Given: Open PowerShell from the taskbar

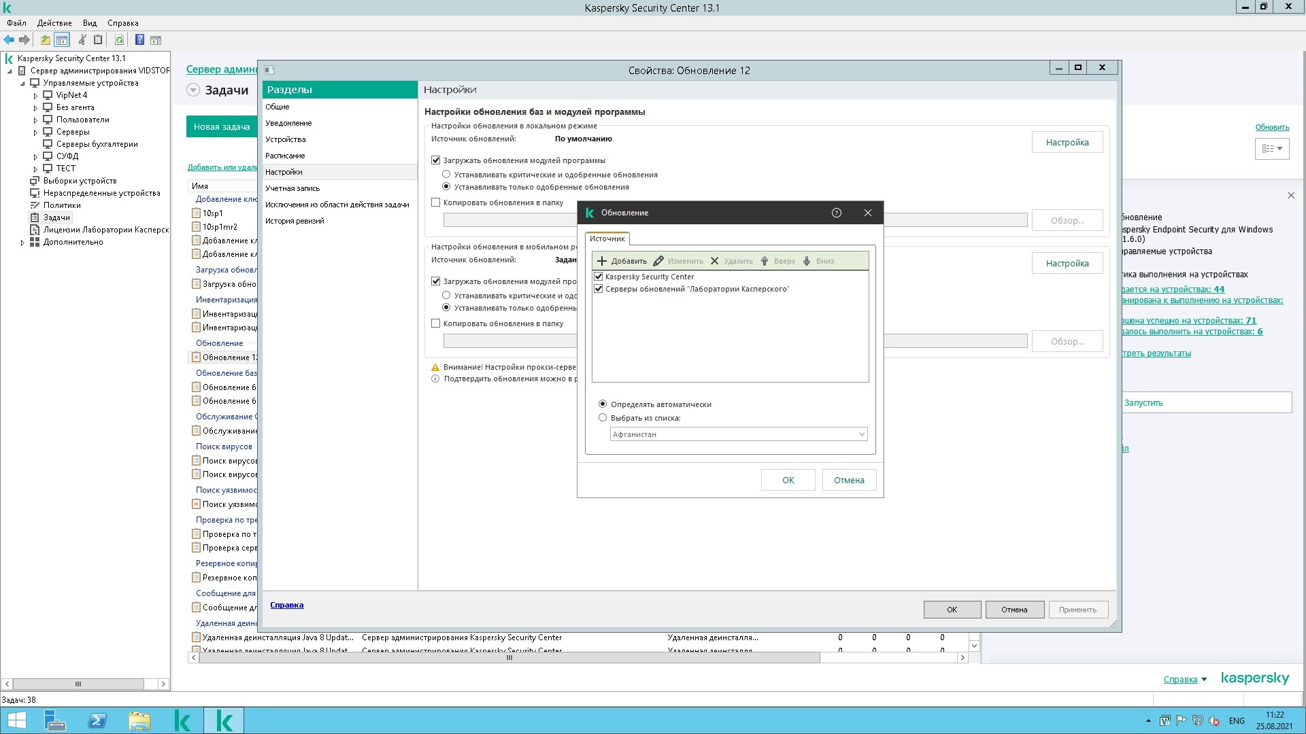Looking at the screenshot, I should 97,720.
